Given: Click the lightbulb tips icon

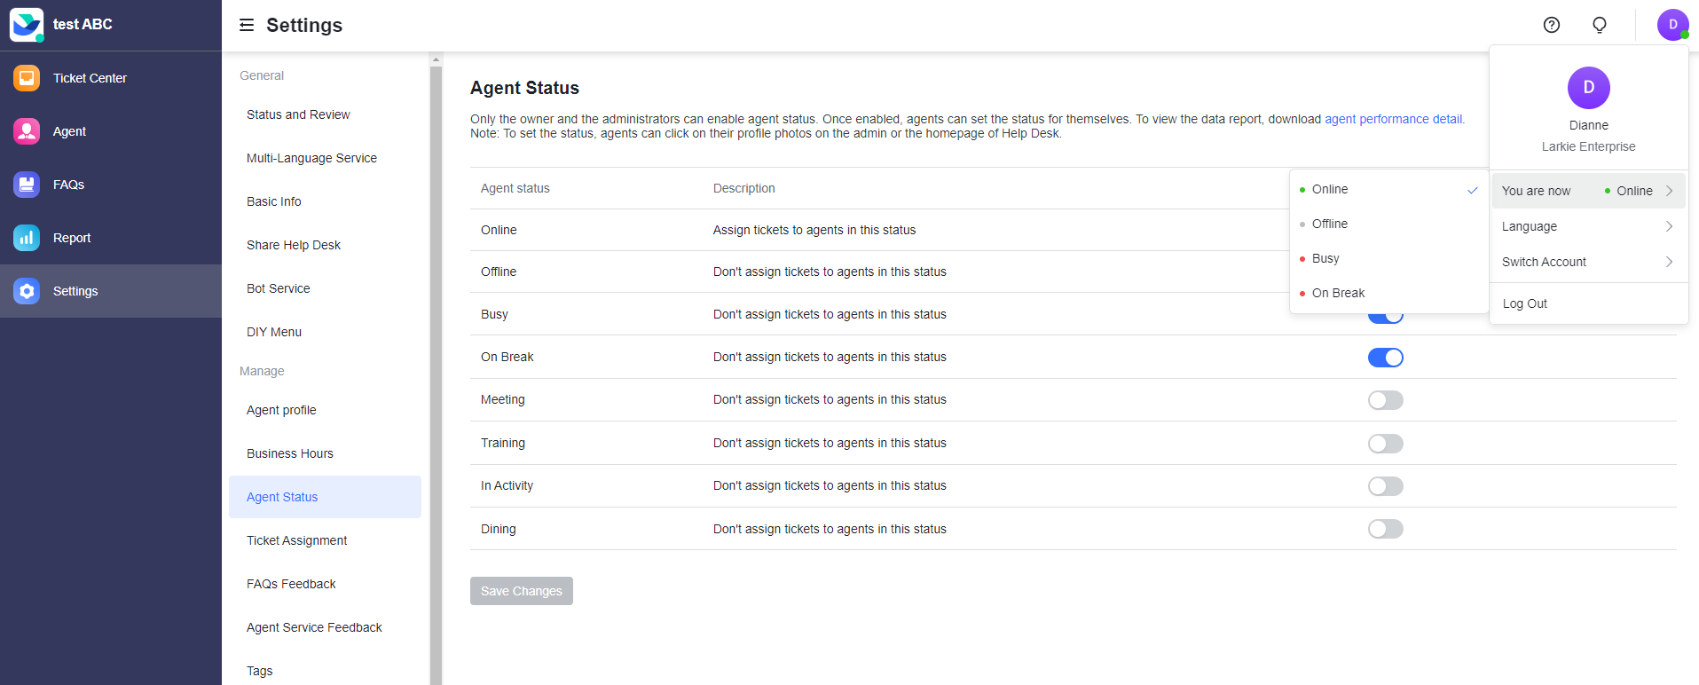Looking at the screenshot, I should pos(1600,25).
